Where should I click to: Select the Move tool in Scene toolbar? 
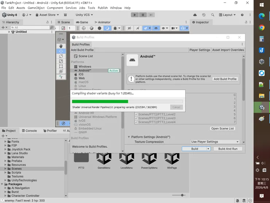tap(61, 51)
